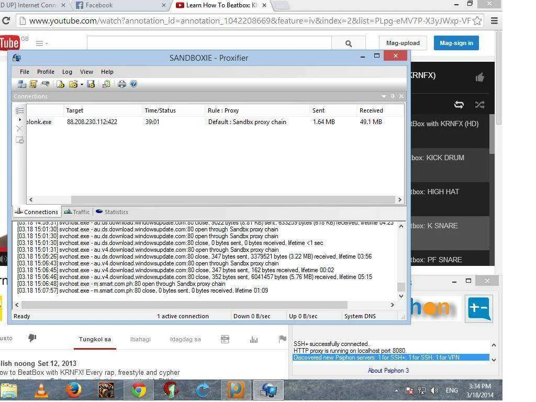Toggle auto-hide pin on Connections pane
The image size is (536, 402).
(393, 96)
